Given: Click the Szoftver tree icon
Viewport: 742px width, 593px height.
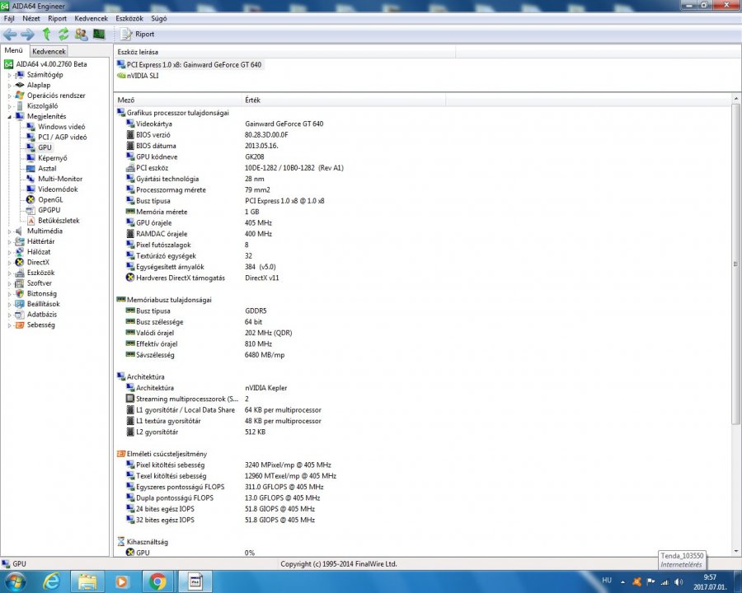Looking at the screenshot, I should pos(20,283).
